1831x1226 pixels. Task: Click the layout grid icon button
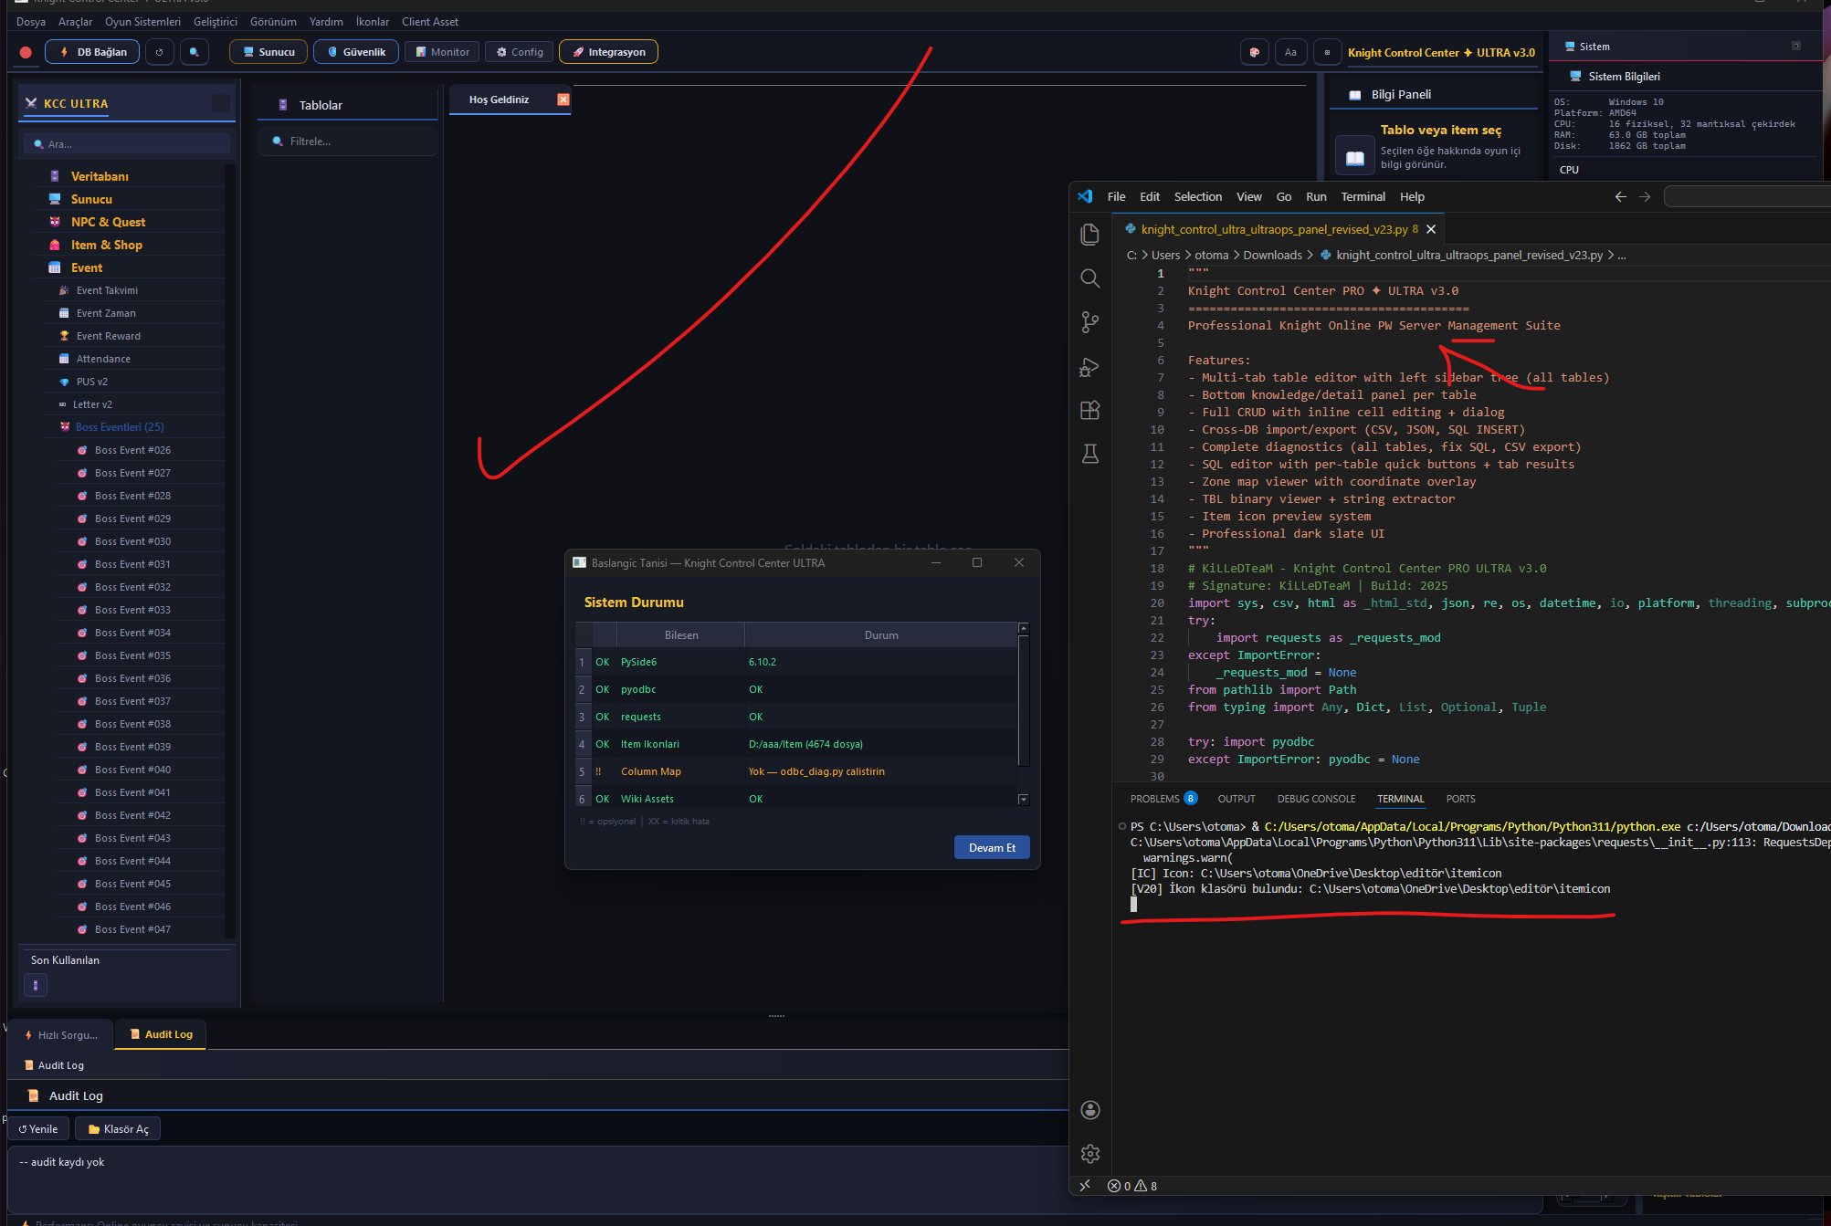click(x=1327, y=52)
